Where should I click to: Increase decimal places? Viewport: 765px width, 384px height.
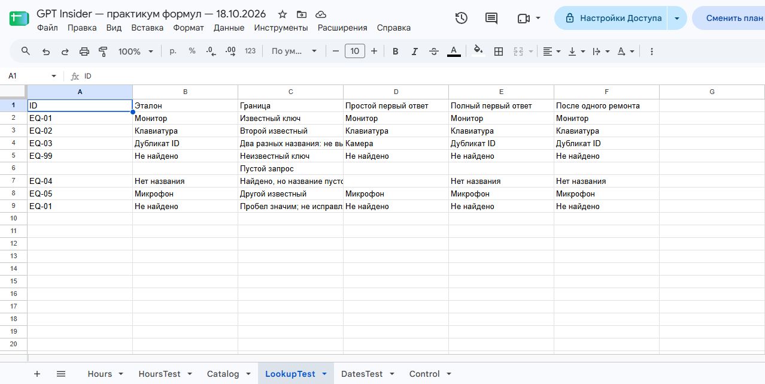(x=230, y=52)
